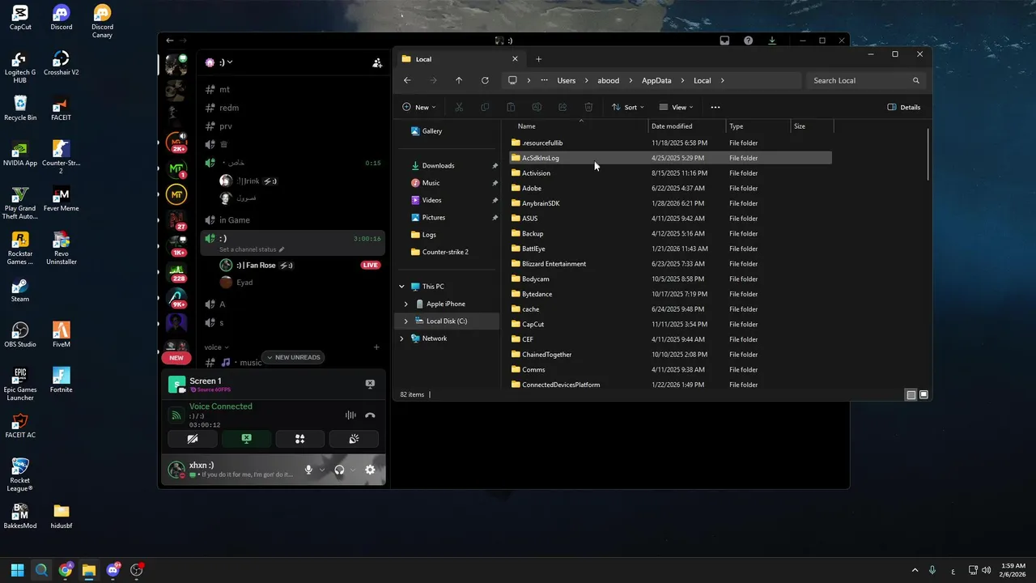Open Explorer Sort dropdown

click(628, 107)
